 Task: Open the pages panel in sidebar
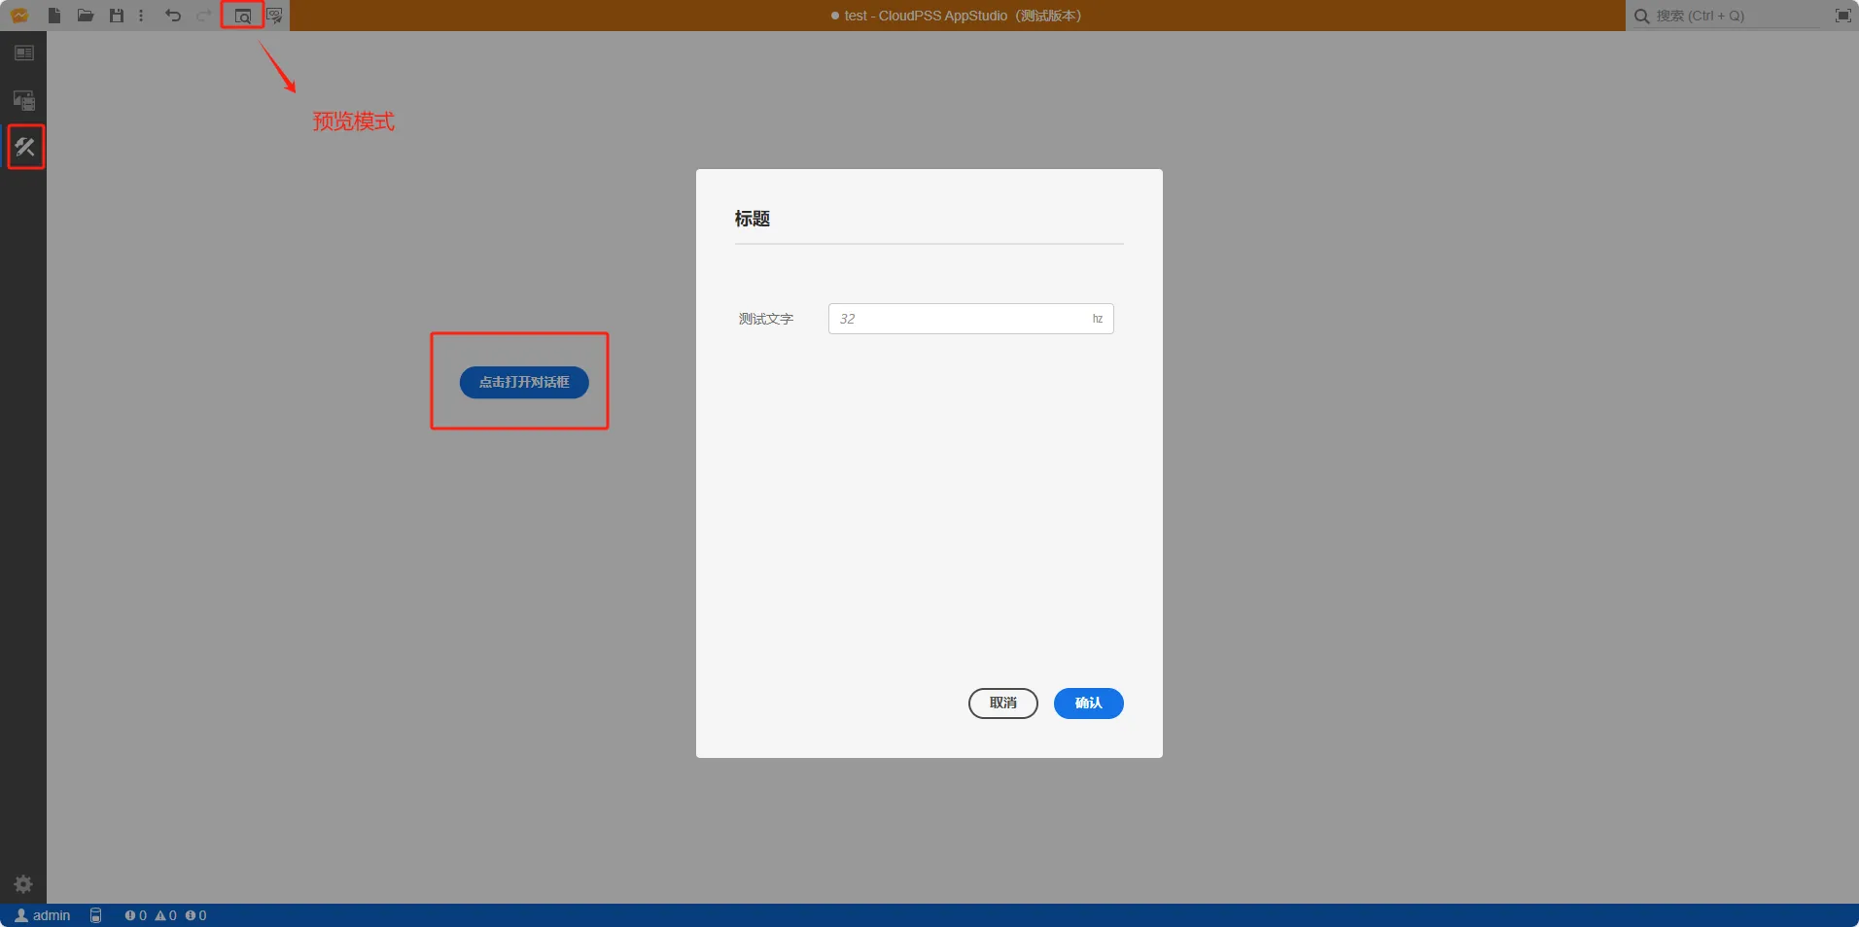pyautogui.click(x=24, y=53)
